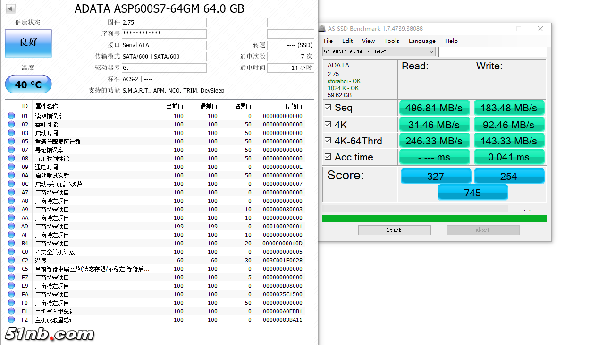The image size is (590, 345).
Task: Open the Tools menu
Action: (391, 41)
